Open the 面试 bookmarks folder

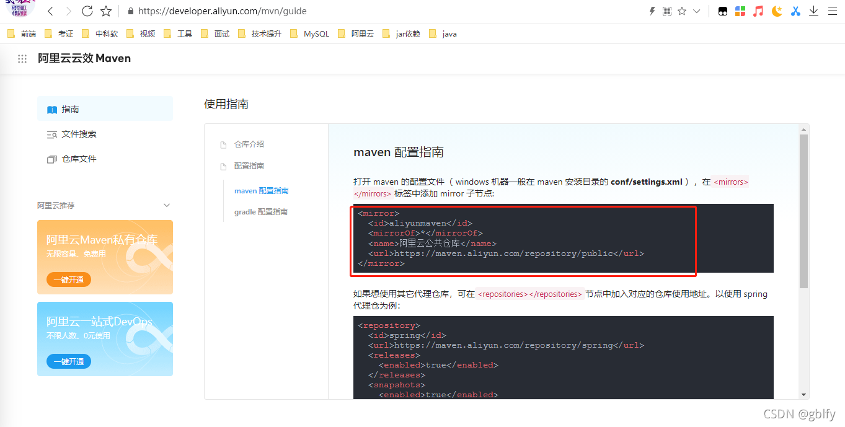(215, 34)
